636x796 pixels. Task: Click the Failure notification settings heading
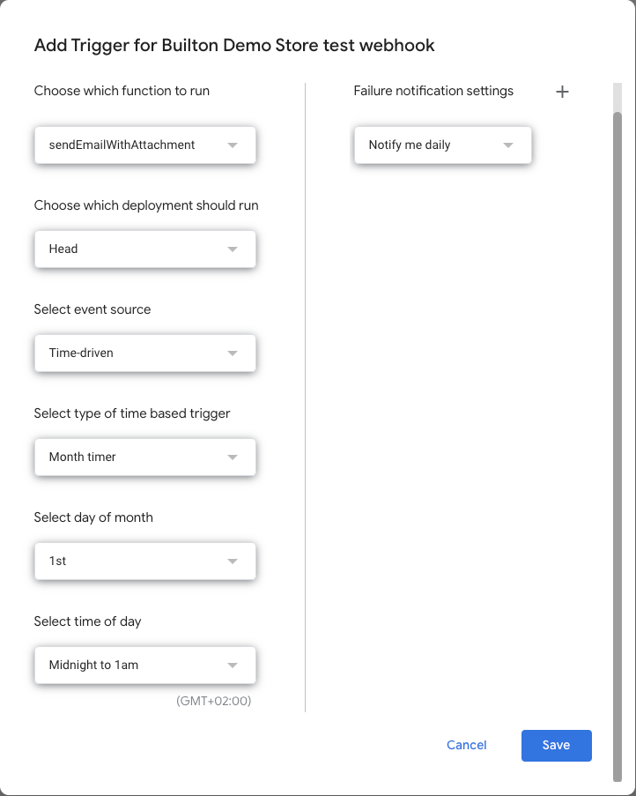[433, 91]
